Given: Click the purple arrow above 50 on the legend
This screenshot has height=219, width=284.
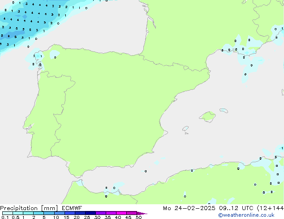Looking at the screenshot, I should [x=142, y=213].
